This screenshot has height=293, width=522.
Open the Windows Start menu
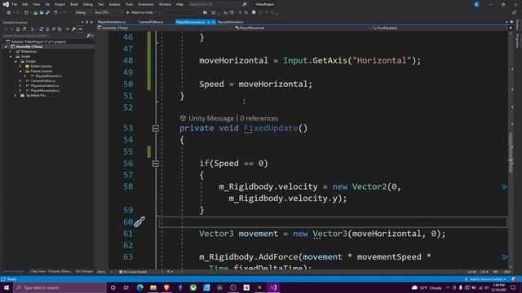coord(7,287)
